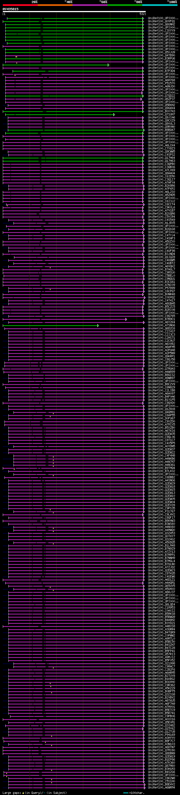
Task: Select the UniRef100_A6WRM4 label
Action: [161, 787]
